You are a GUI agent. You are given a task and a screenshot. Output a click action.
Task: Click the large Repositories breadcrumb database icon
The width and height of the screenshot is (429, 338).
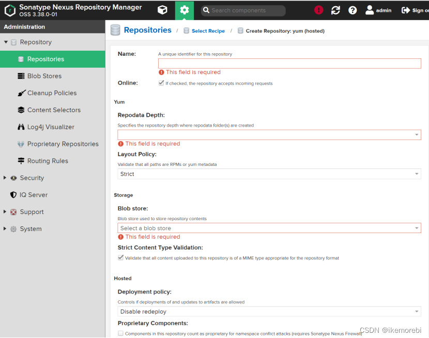coord(115,30)
